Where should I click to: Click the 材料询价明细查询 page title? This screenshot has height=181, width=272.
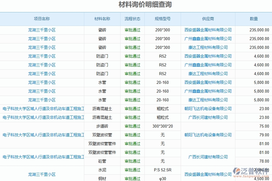click(x=136, y=5)
